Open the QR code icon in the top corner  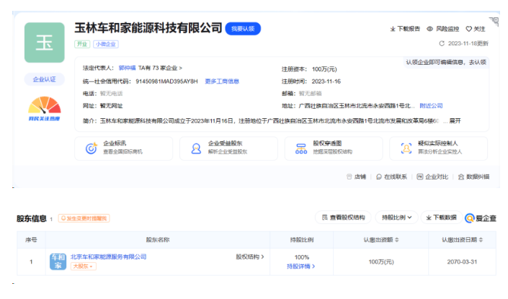494,22
